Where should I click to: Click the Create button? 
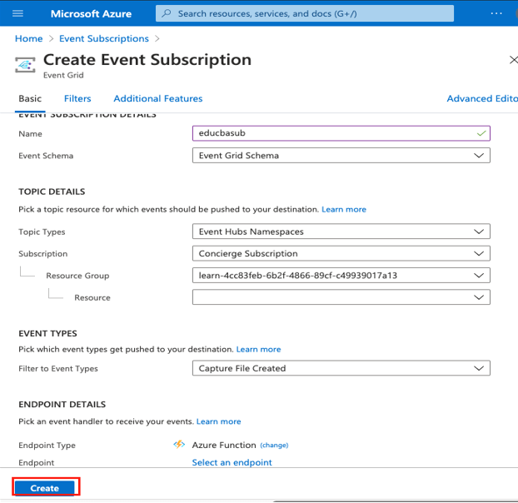pos(45,488)
